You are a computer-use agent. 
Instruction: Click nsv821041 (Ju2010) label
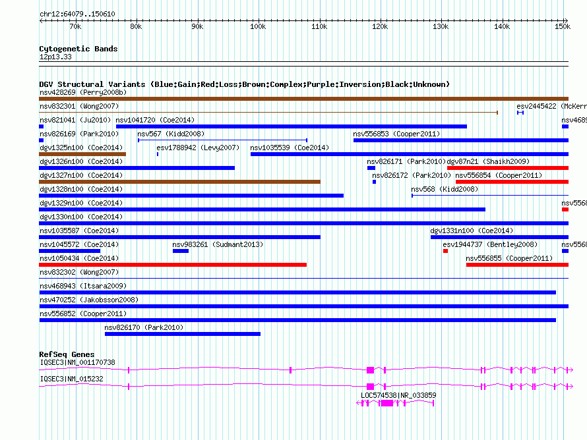click(75, 120)
